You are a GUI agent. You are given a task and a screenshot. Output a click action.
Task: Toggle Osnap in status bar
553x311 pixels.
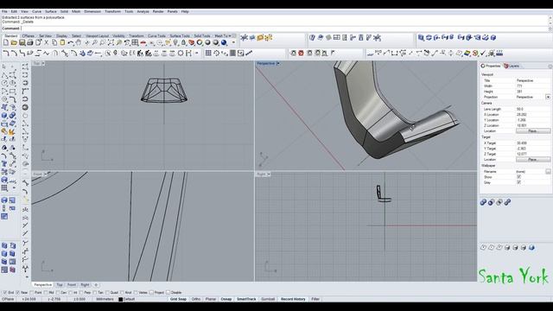(x=226, y=299)
